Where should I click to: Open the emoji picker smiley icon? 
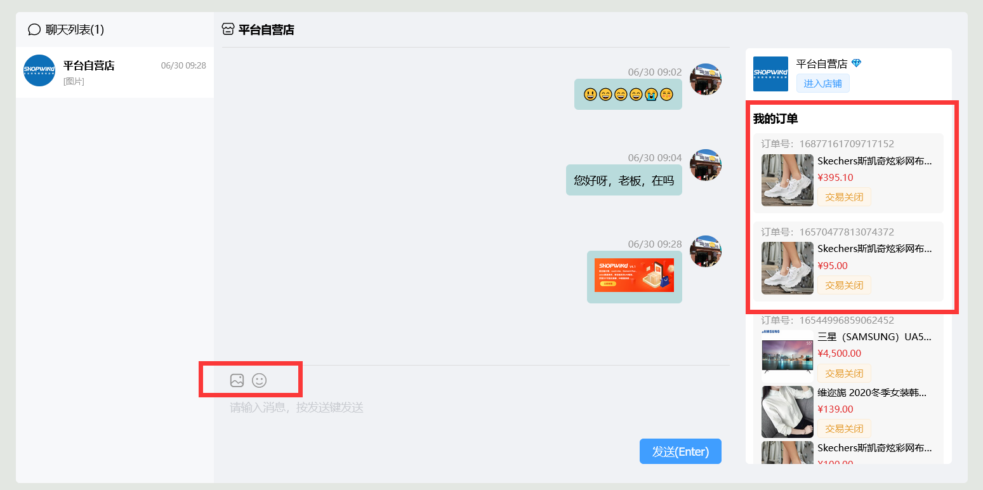click(259, 380)
